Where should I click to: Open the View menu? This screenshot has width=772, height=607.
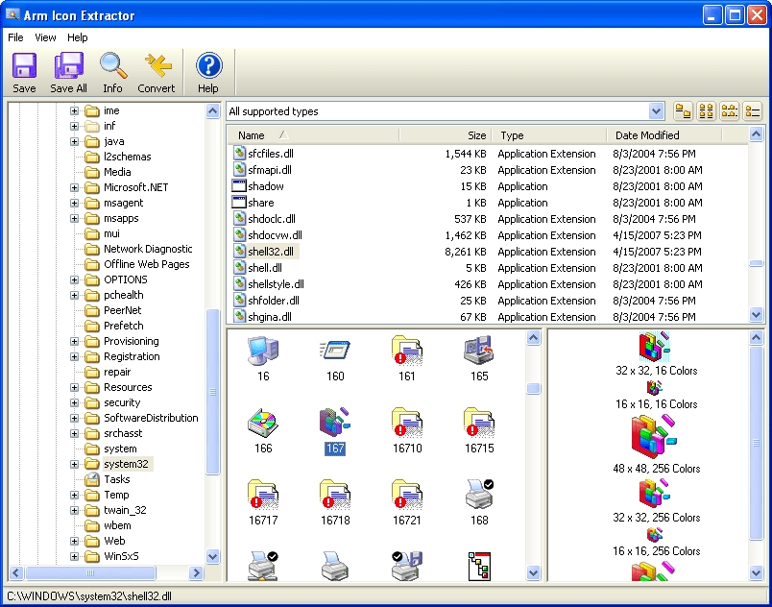pyautogui.click(x=44, y=37)
